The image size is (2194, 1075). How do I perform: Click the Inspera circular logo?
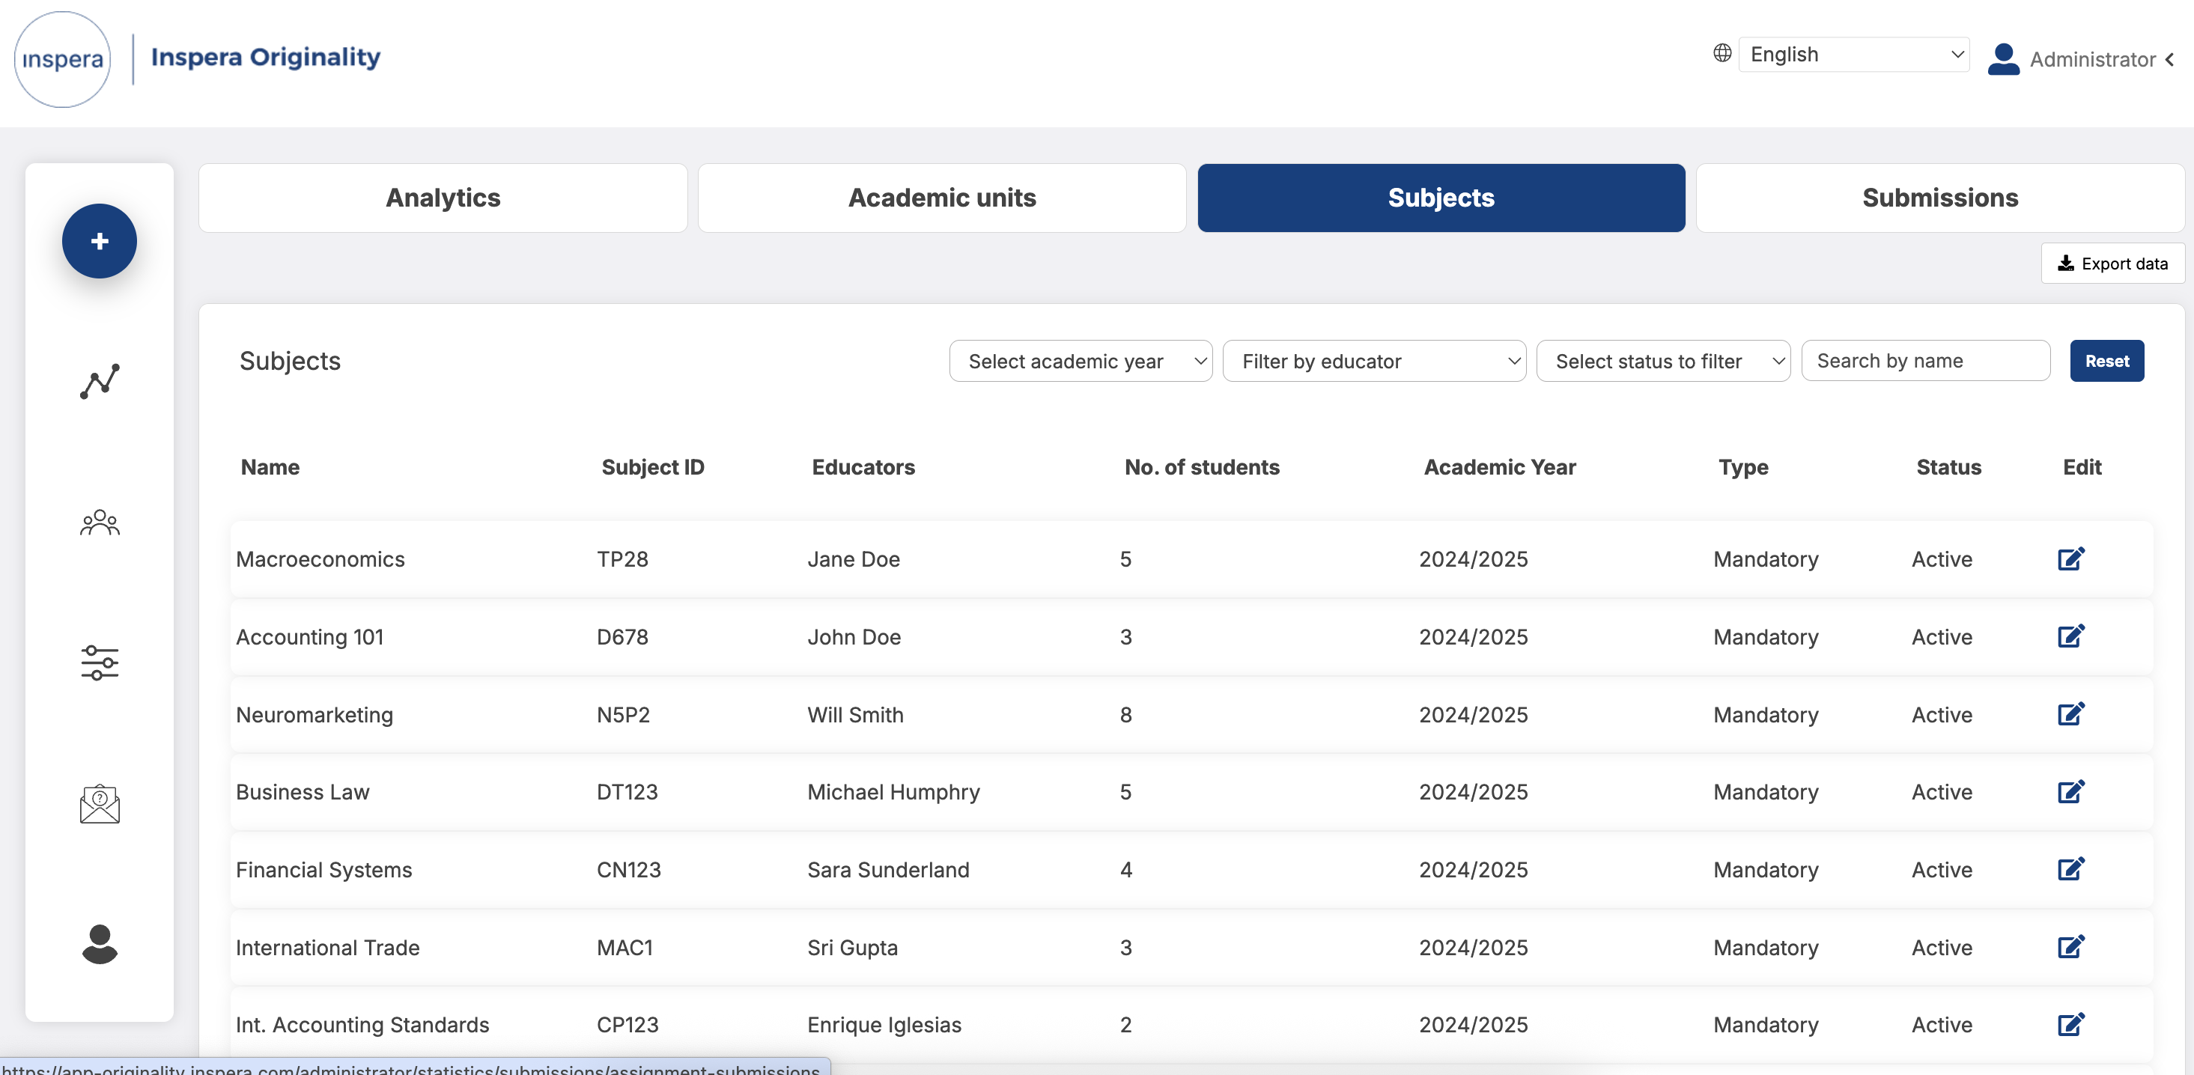(62, 58)
